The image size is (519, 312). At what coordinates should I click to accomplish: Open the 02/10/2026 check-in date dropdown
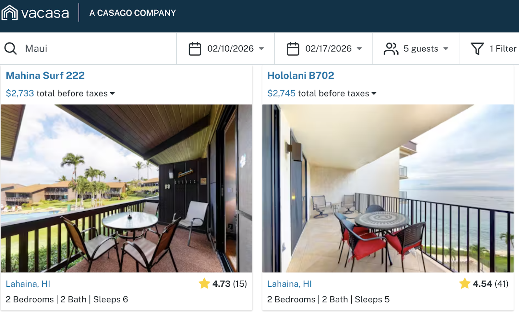(226, 49)
